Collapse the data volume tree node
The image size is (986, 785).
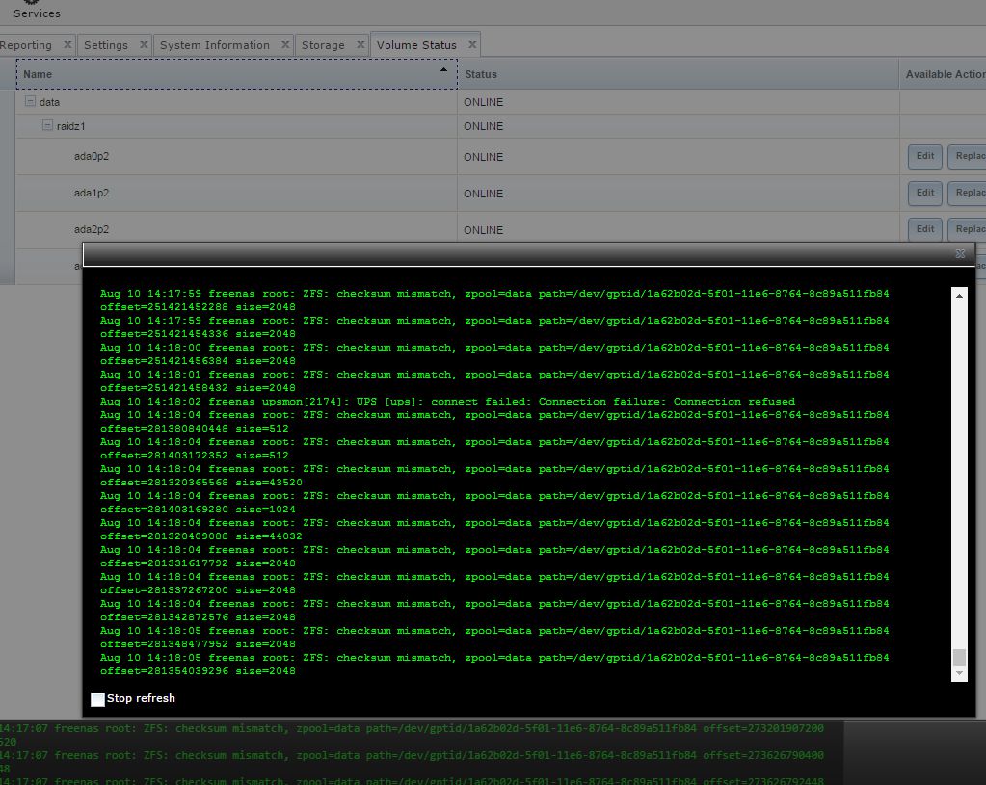[x=30, y=100]
